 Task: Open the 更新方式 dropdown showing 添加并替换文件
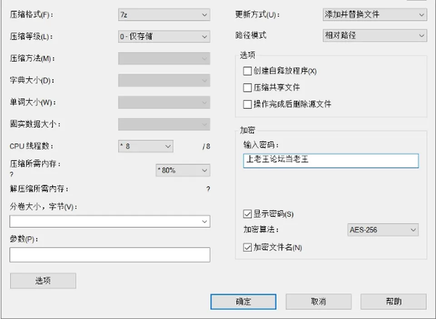pyautogui.click(x=375, y=15)
